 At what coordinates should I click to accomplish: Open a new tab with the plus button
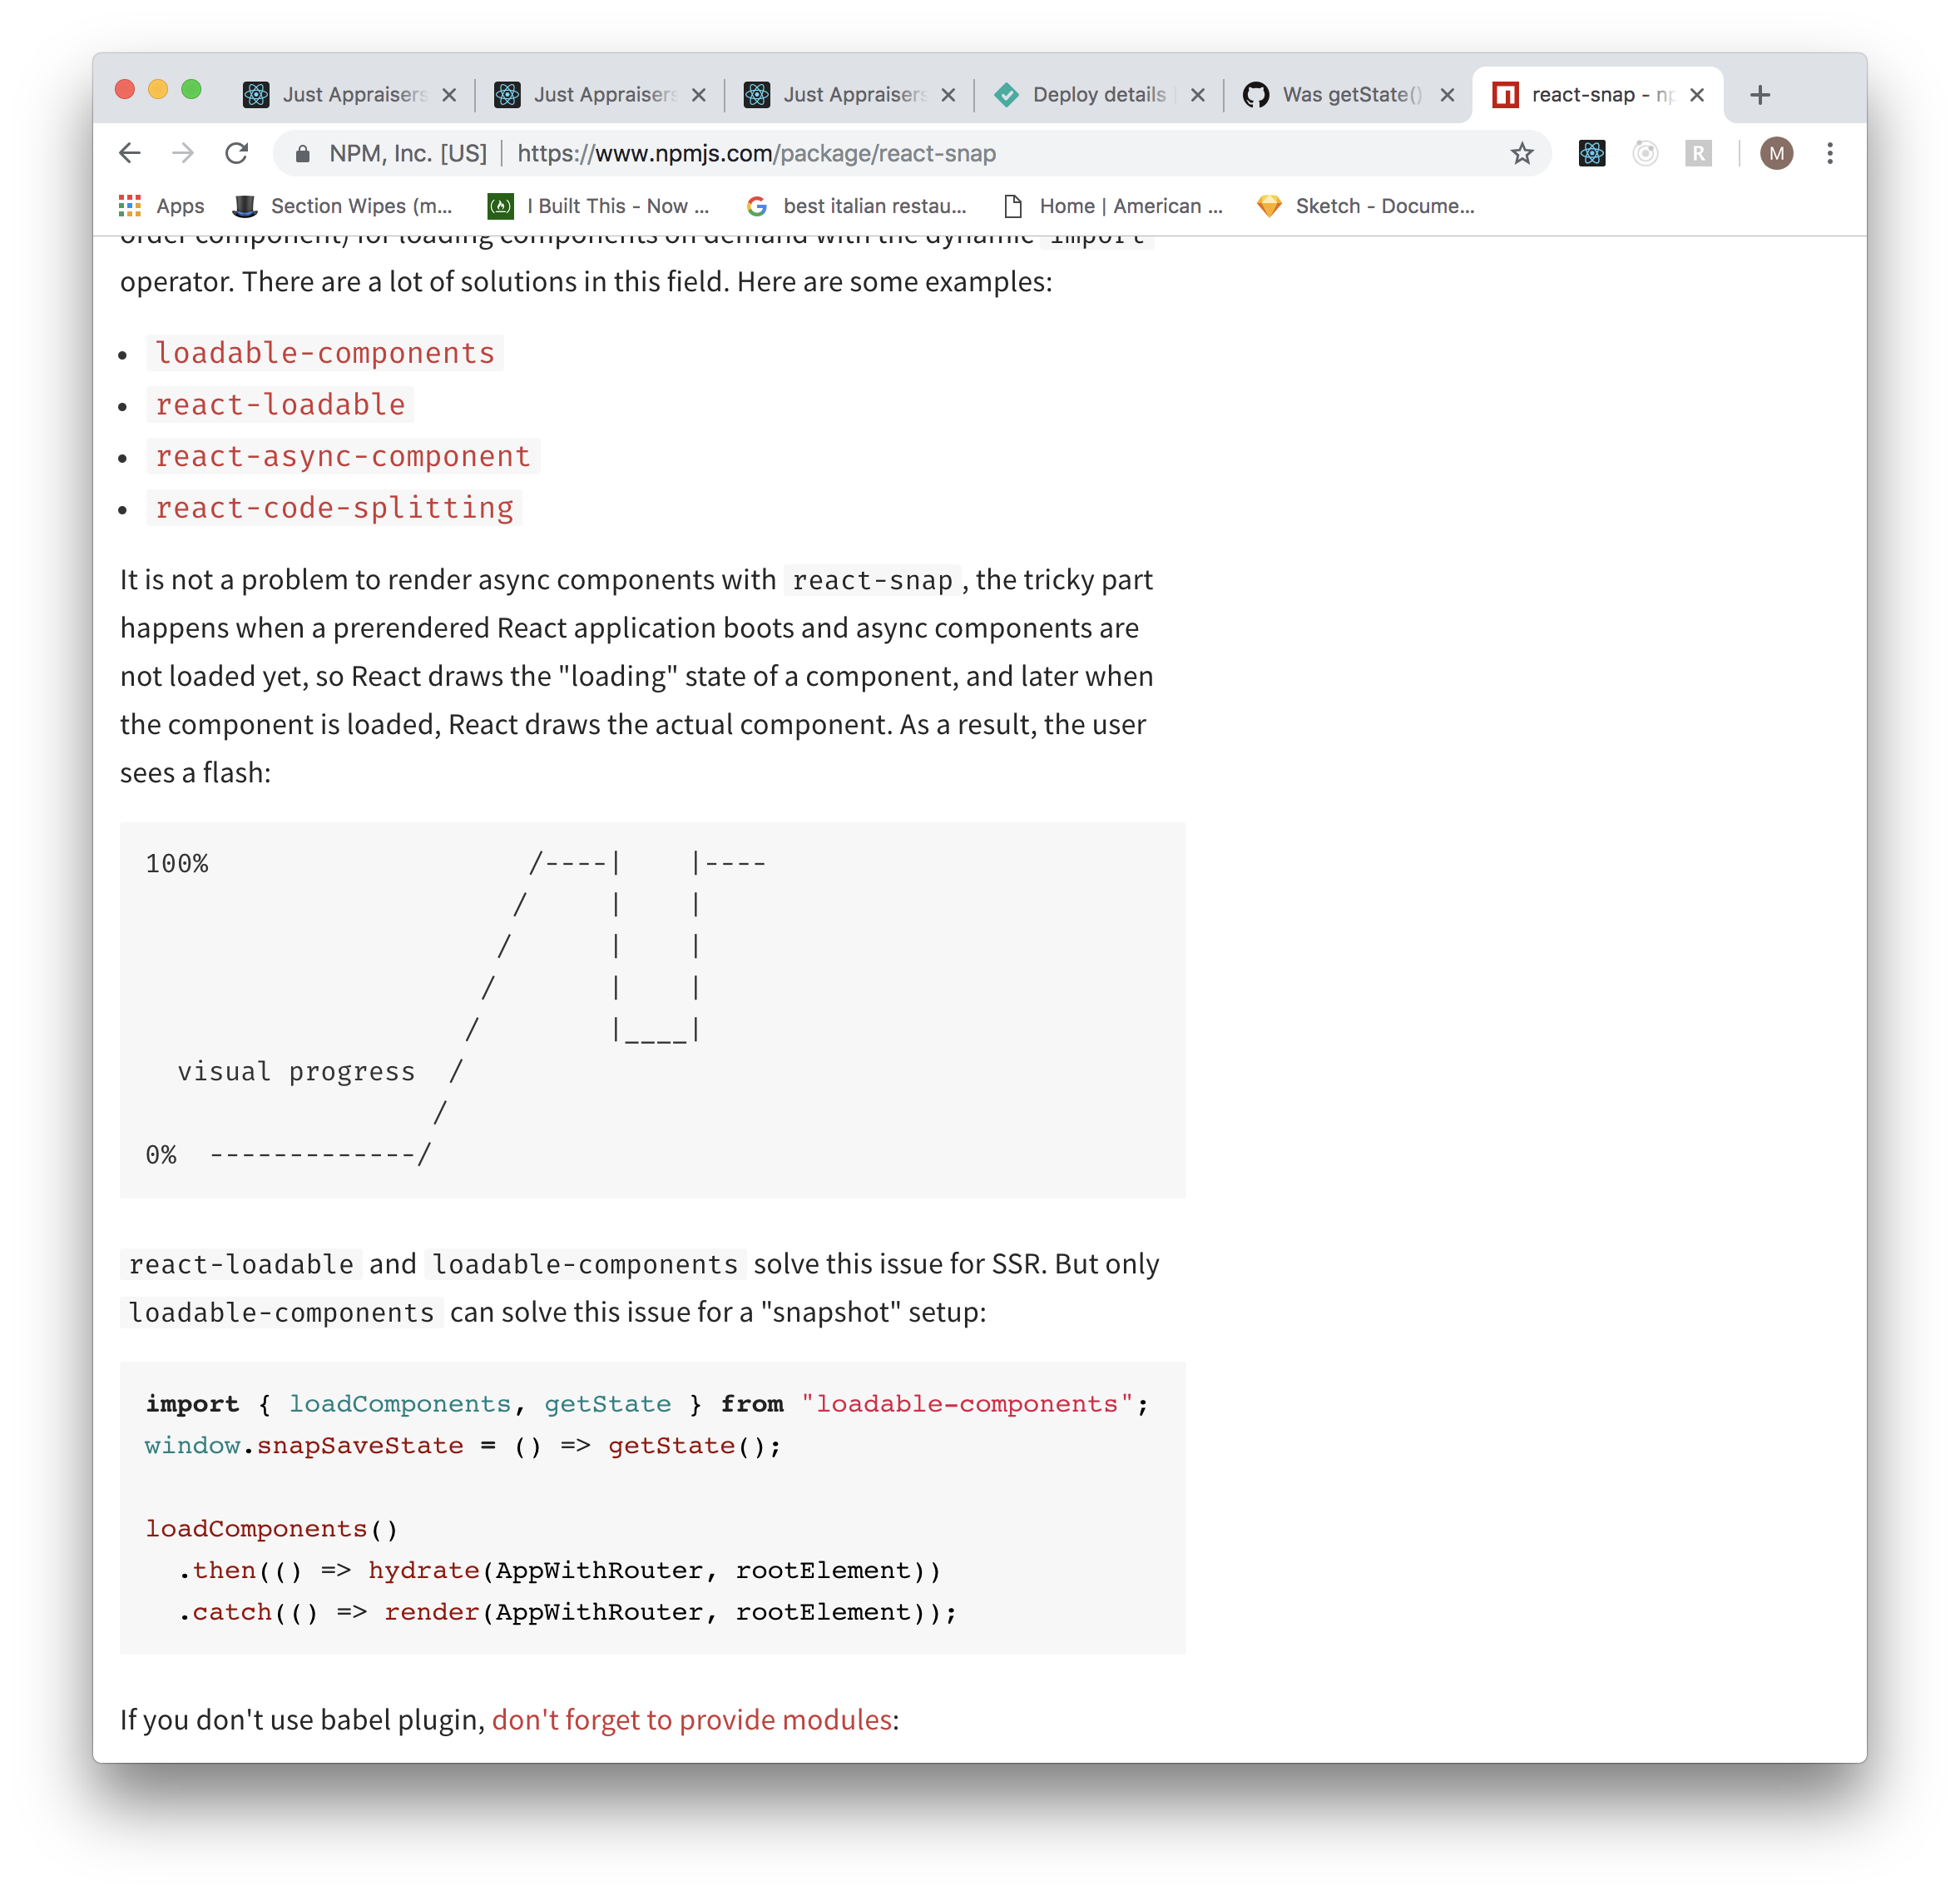1761,95
